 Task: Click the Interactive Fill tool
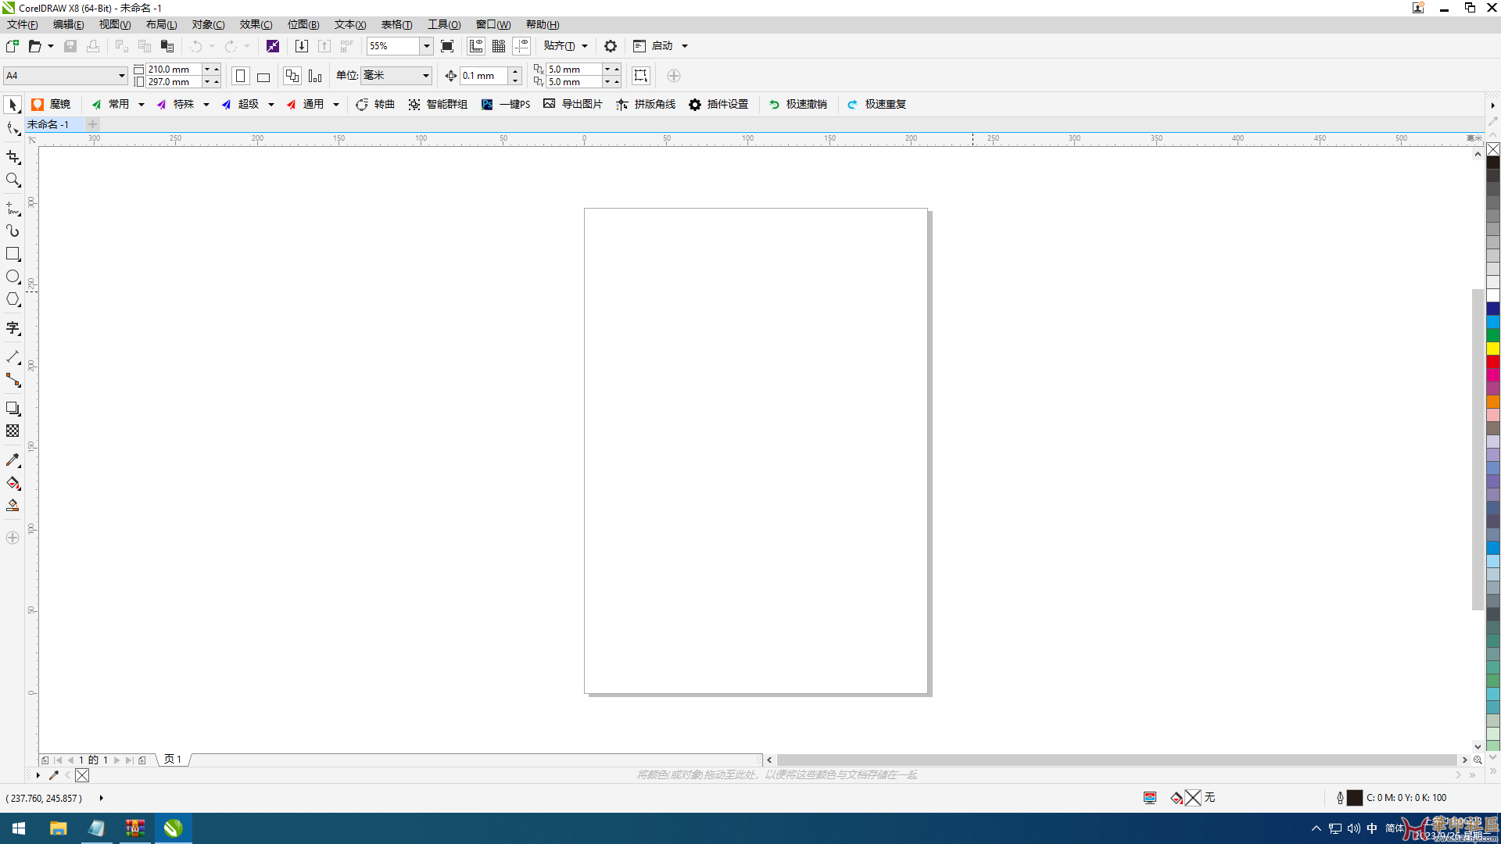pyautogui.click(x=13, y=483)
